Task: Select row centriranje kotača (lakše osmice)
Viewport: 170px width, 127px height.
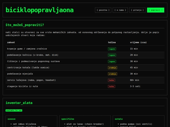Action: (85, 68)
